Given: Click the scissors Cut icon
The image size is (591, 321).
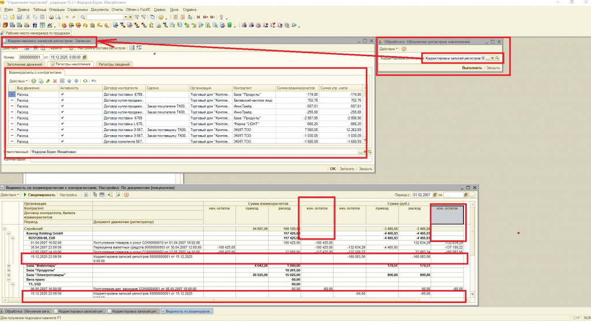Looking at the screenshot, I should pyautogui.click(x=27, y=17).
